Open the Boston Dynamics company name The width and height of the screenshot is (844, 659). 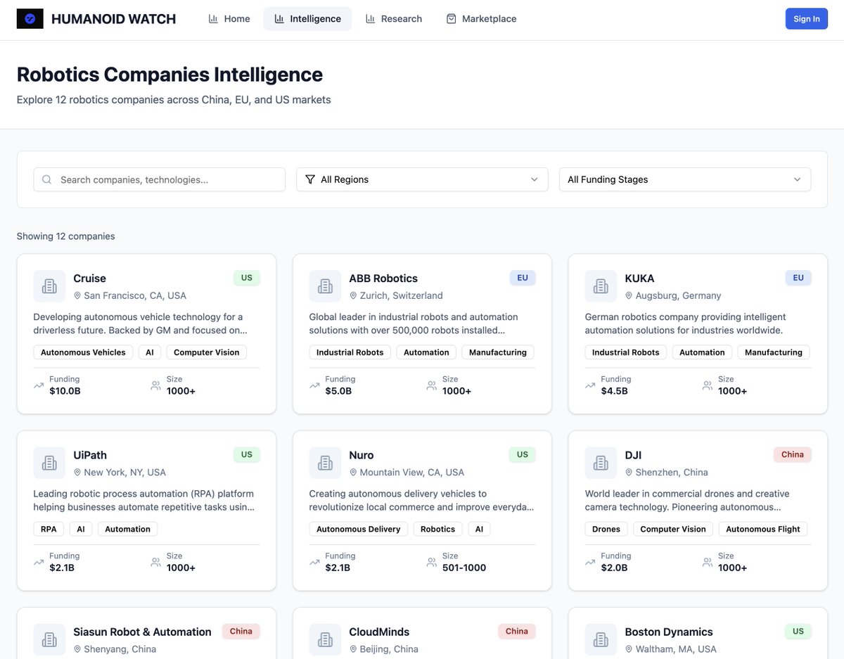(669, 632)
